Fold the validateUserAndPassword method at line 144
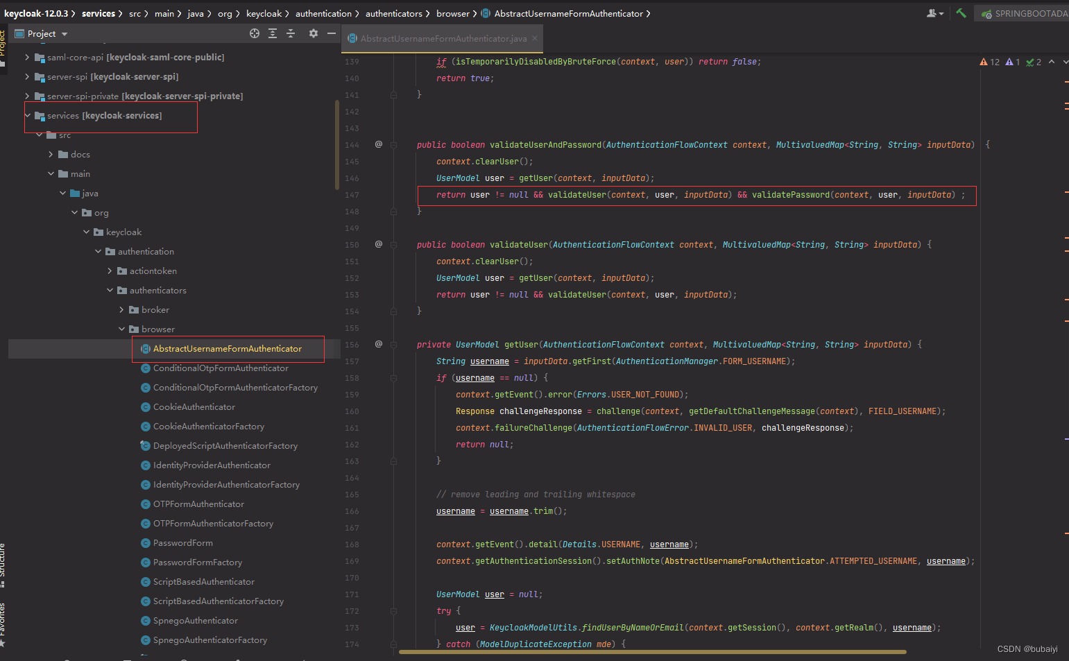 coord(393,145)
